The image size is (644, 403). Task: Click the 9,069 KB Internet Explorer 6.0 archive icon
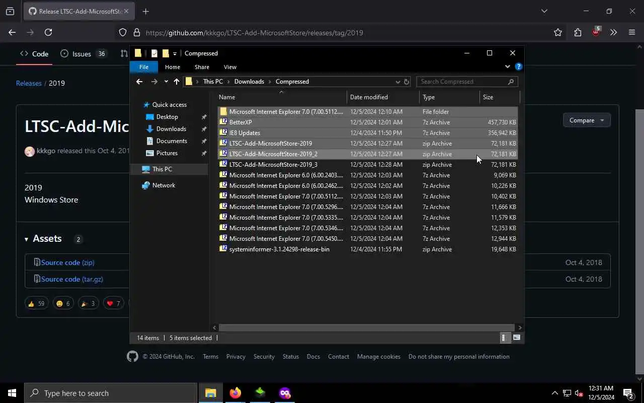[223, 175]
